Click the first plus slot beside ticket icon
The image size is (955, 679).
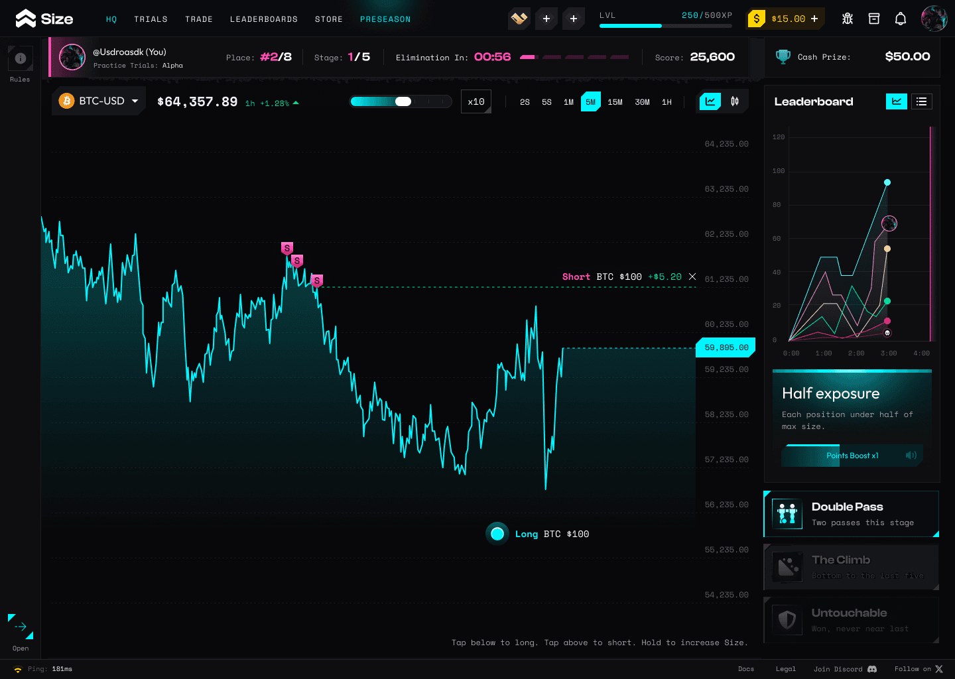[x=546, y=19]
